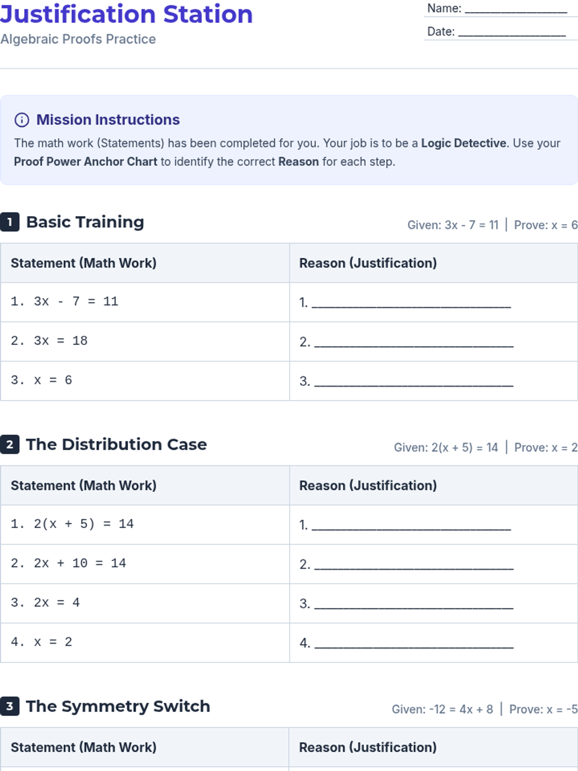Click the section 2 number badge
This screenshot has height=771, width=578.
[x=10, y=444]
